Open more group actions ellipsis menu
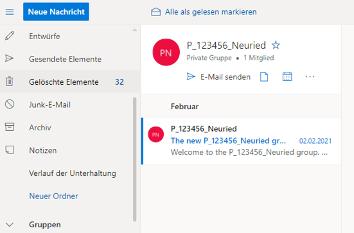This screenshot has width=354, height=233. tap(310, 76)
